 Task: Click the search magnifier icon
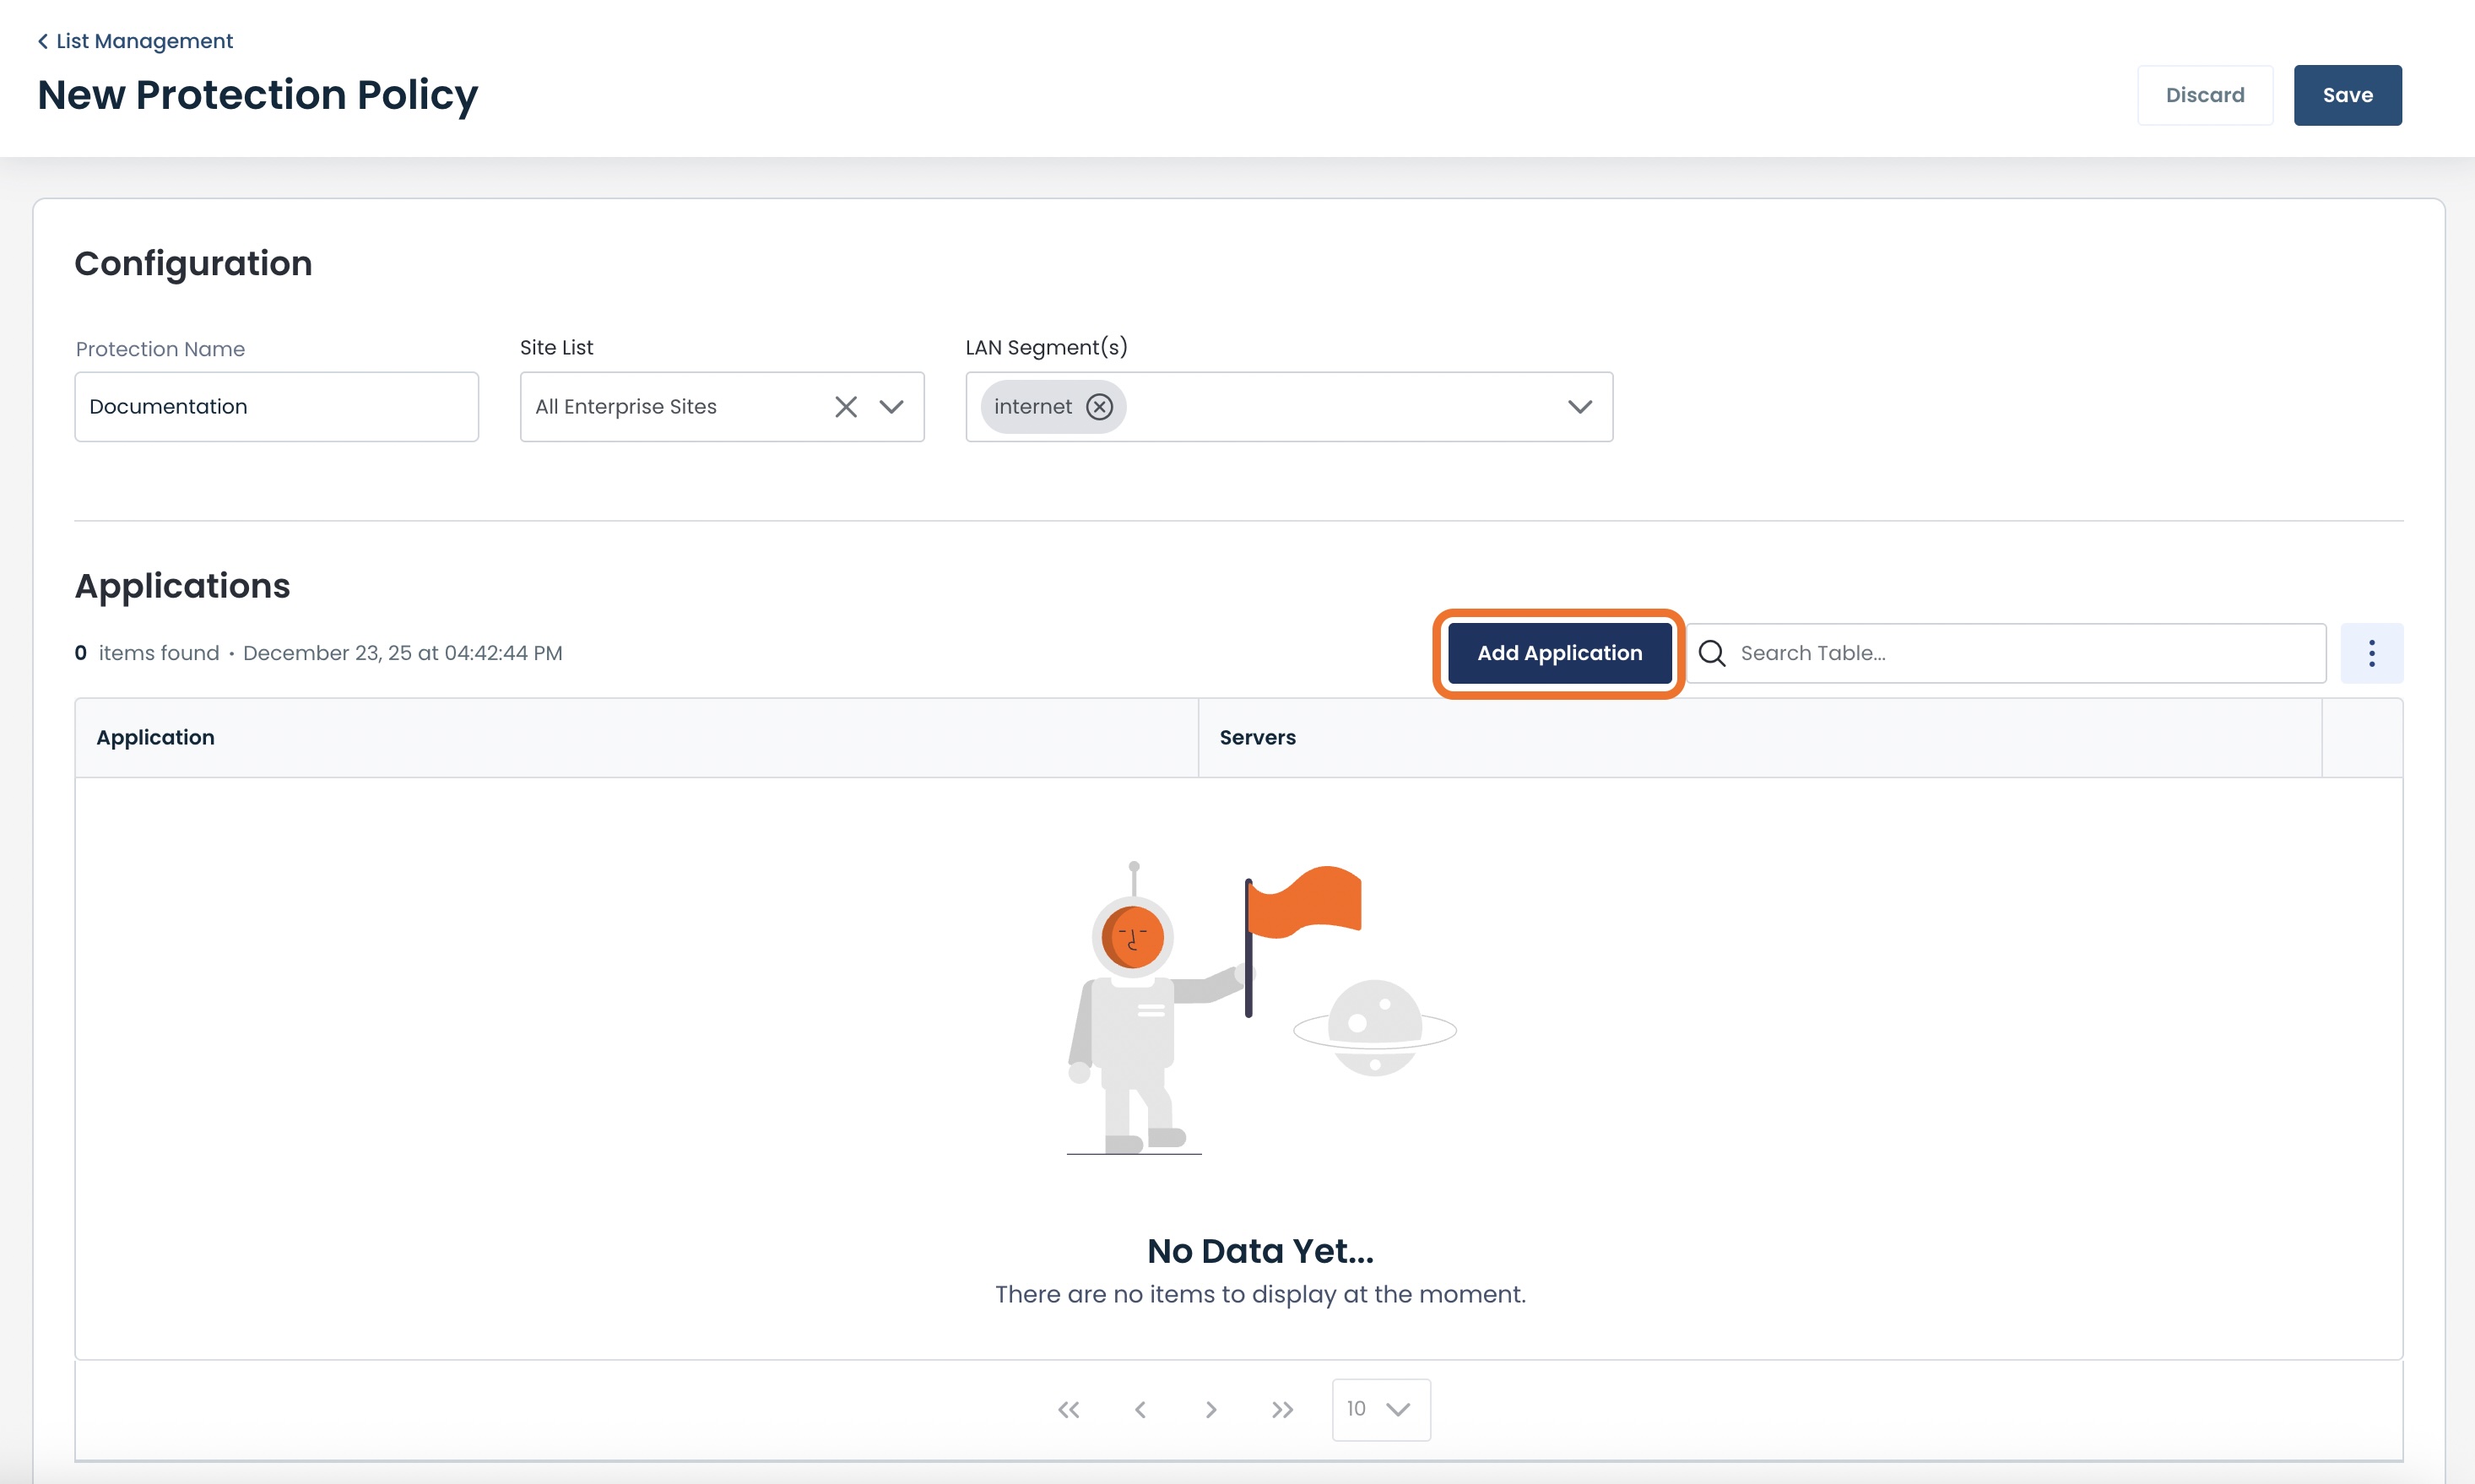tap(1712, 653)
